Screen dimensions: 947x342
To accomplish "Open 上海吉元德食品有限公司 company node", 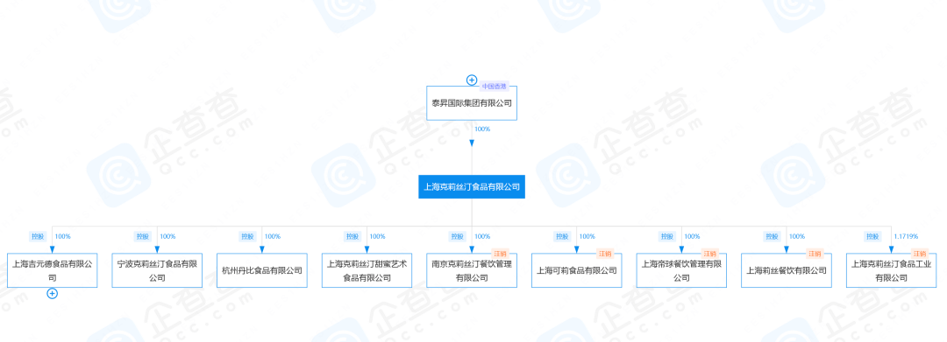I will [x=53, y=270].
